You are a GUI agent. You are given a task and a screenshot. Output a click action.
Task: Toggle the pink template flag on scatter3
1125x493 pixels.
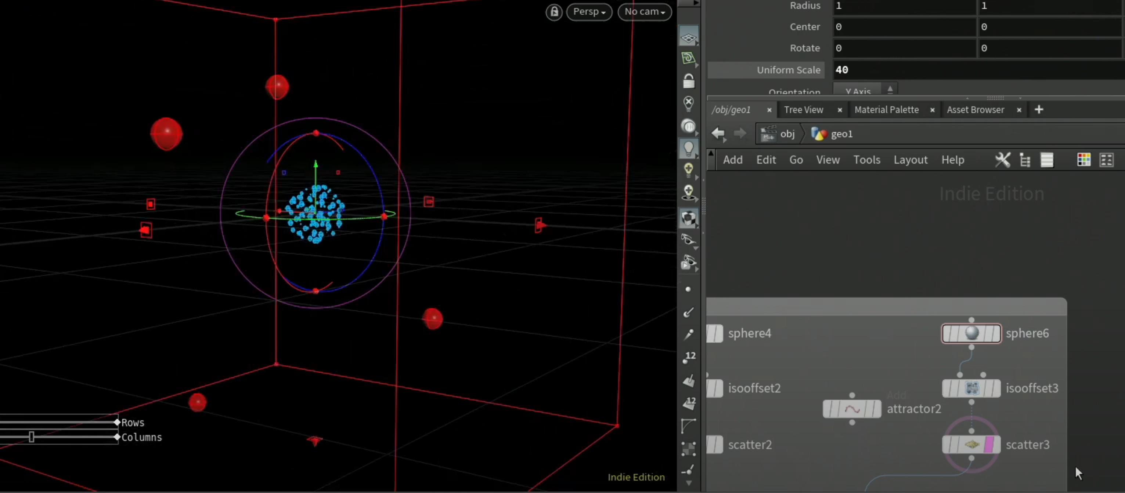coord(989,445)
